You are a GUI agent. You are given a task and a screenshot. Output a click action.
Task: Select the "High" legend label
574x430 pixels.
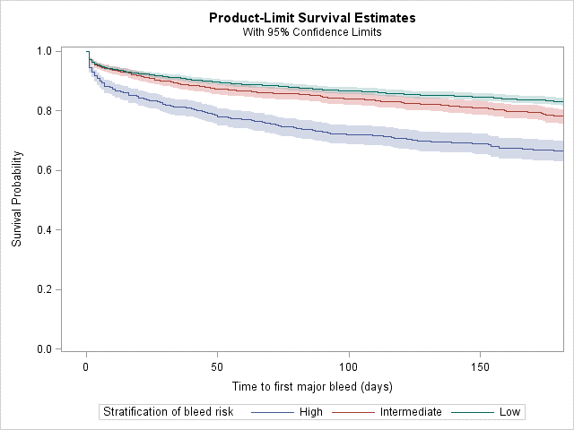point(311,412)
